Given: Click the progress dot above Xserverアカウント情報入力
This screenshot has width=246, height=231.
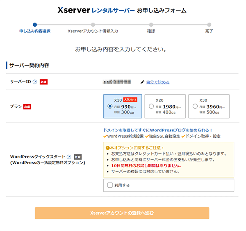Looking at the screenshot, I should pyautogui.click(x=93, y=25).
